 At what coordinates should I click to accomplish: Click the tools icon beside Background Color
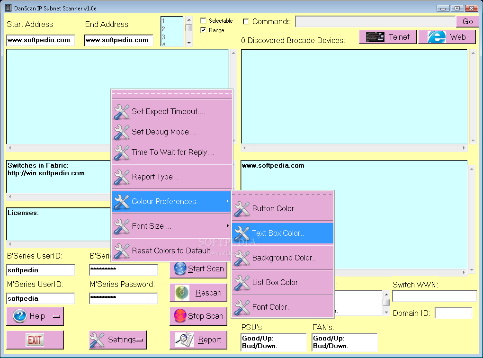point(242,258)
